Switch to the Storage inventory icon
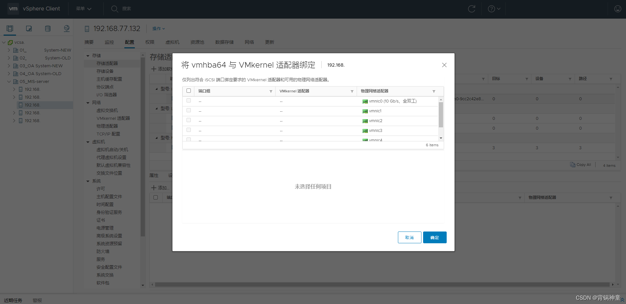 pyautogui.click(x=48, y=29)
